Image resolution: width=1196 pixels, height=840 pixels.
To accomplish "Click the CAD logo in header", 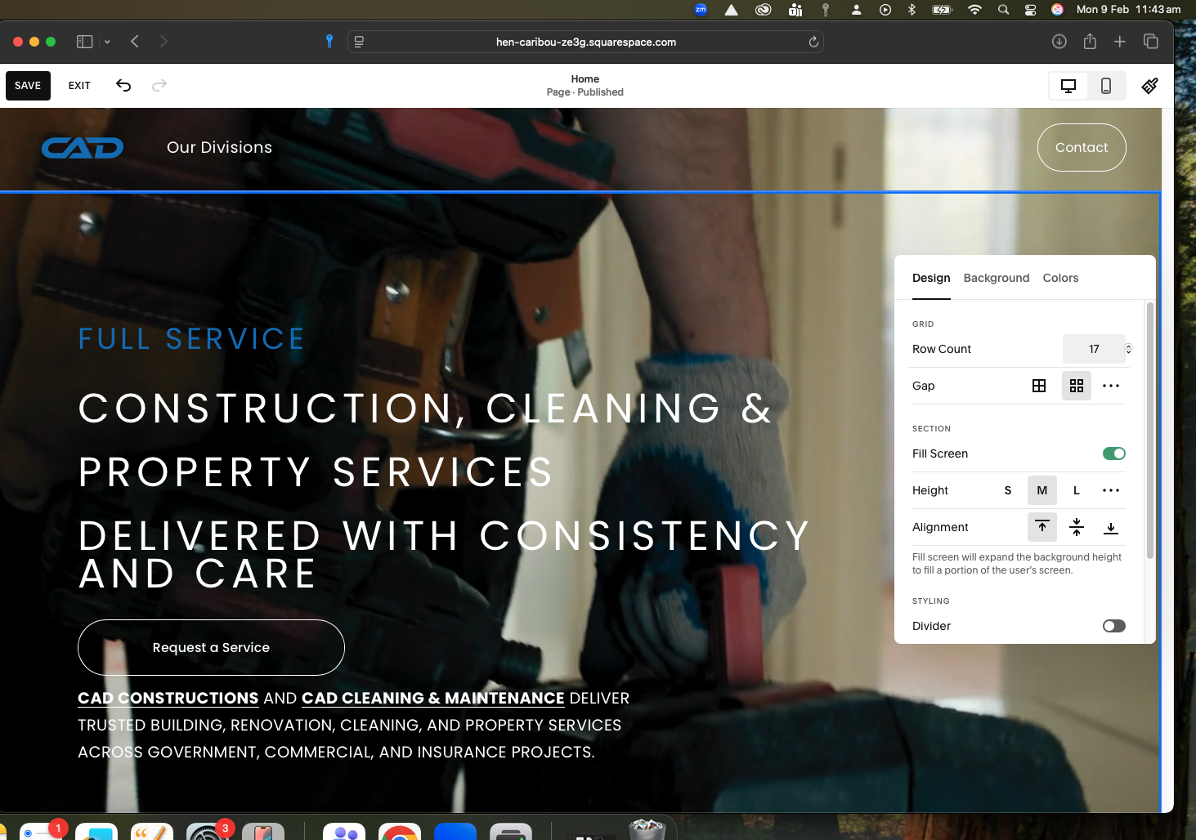I will pos(83,148).
